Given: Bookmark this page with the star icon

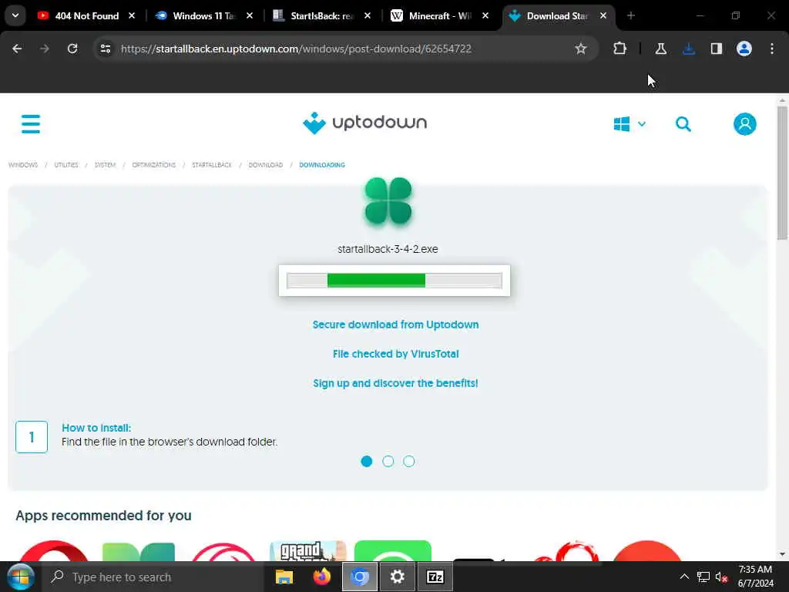Looking at the screenshot, I should point(581,49).
